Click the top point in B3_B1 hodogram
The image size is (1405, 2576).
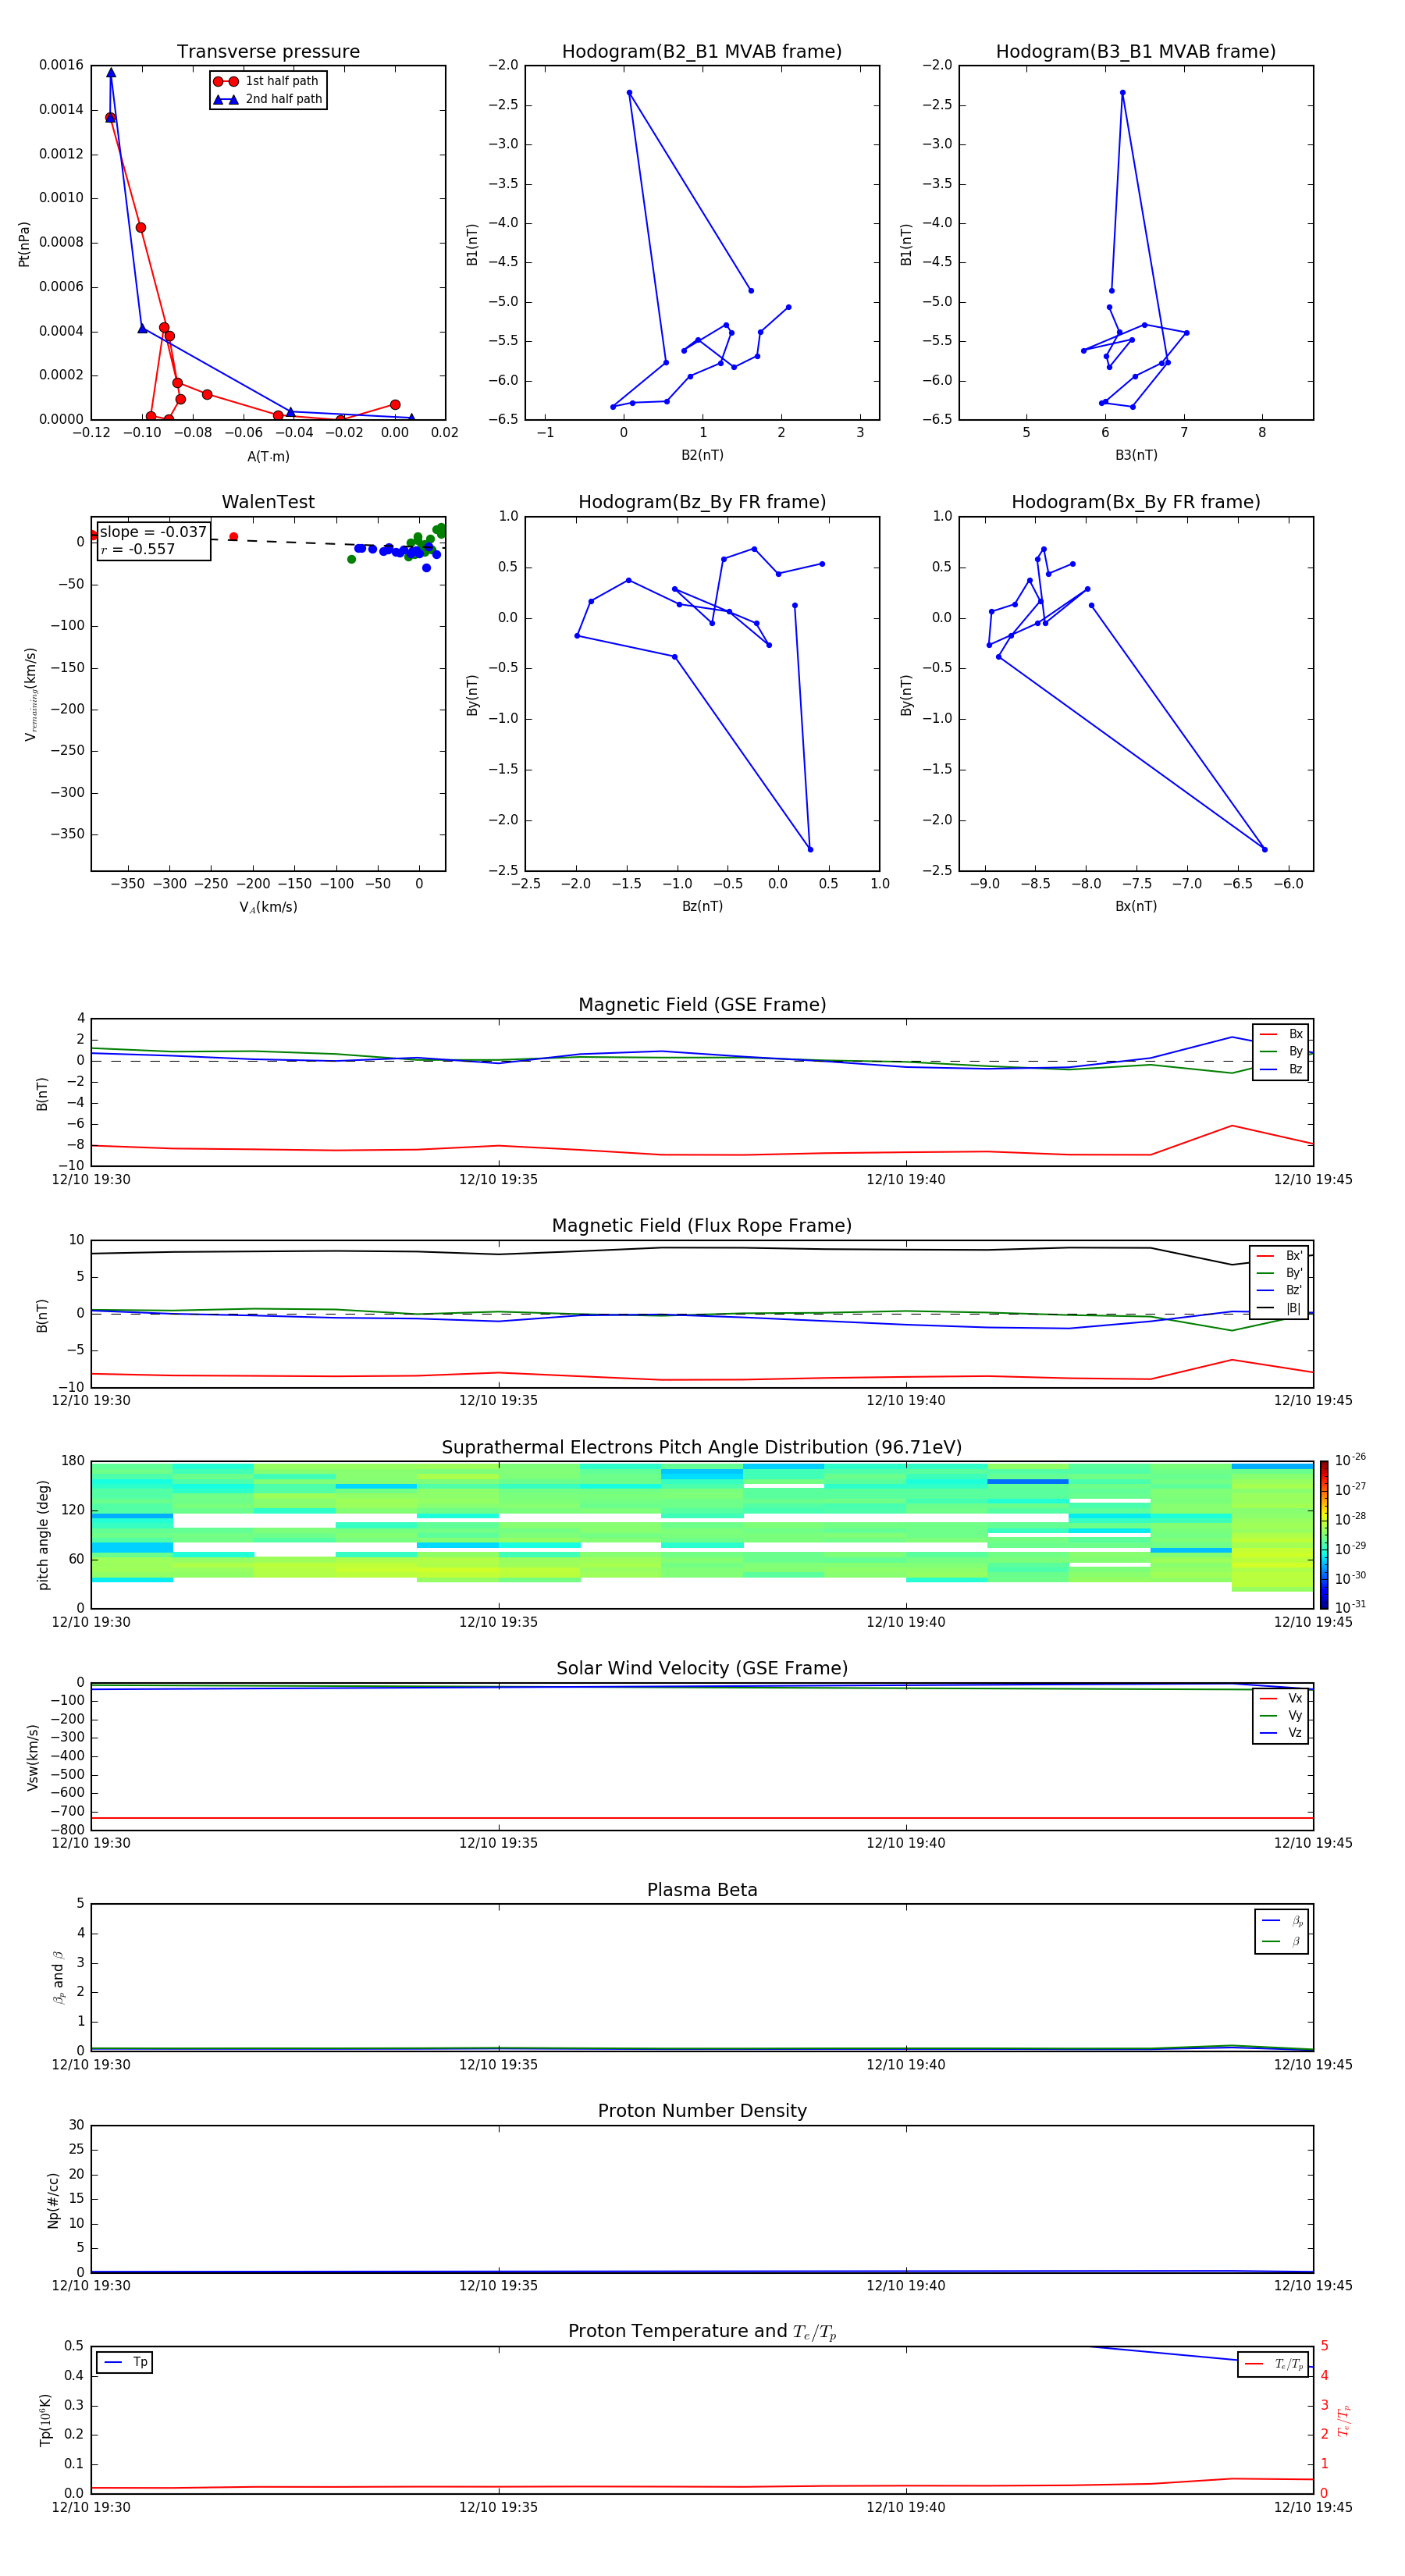tap(1122, 93)
